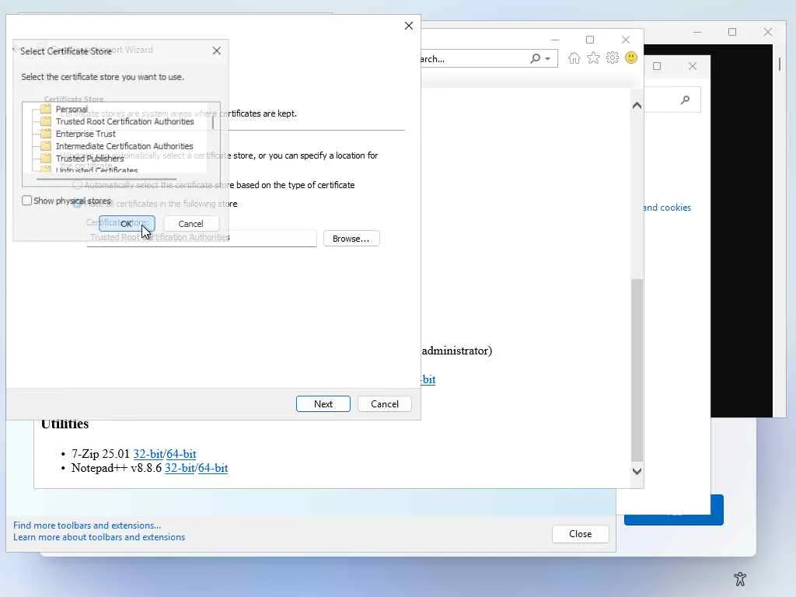Open the search dropdown arrow beside the magnifier
The width and height of the screenshot is (796, 597).
(548, 59)
